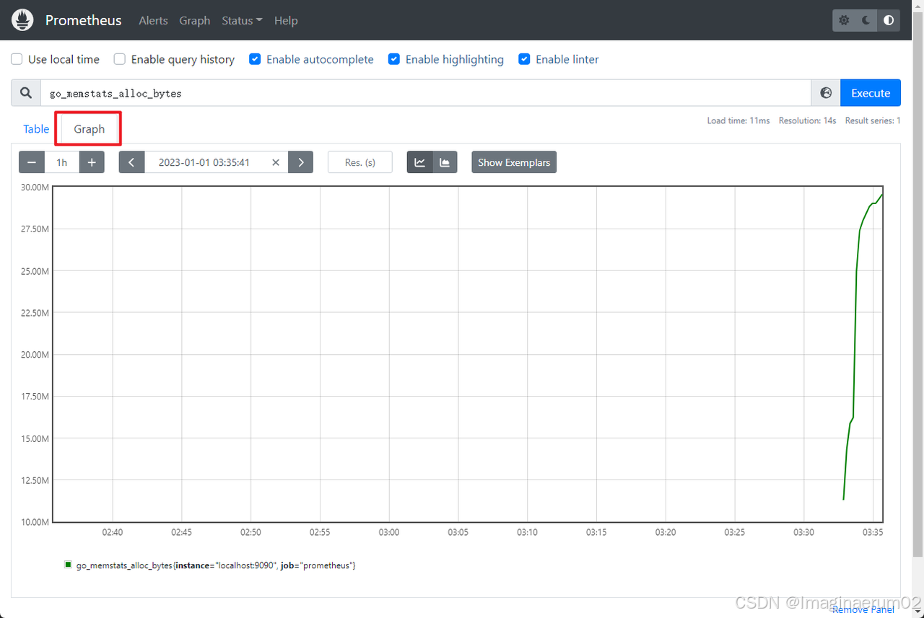Enable query history checkbox
The width and height of the screenshot is (924, 618).
[x=120, y=59]
